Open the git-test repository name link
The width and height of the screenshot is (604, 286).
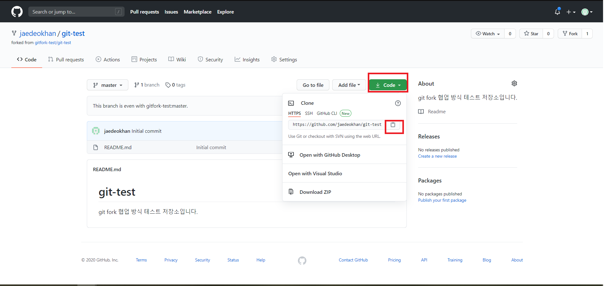tap(73, 33)
